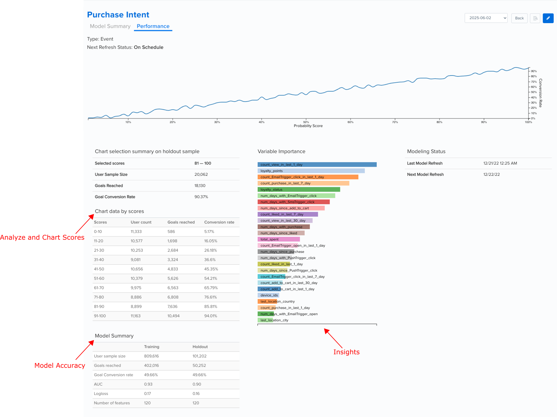Select the 41-50 scores row

(166, 269)
